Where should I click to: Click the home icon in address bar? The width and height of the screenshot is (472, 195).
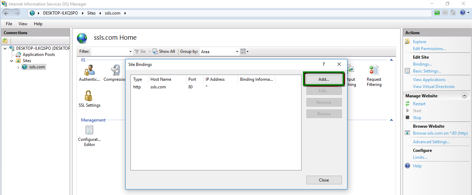[453, 13]
